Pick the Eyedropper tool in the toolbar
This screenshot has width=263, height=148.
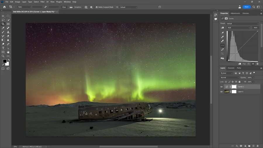3,28
